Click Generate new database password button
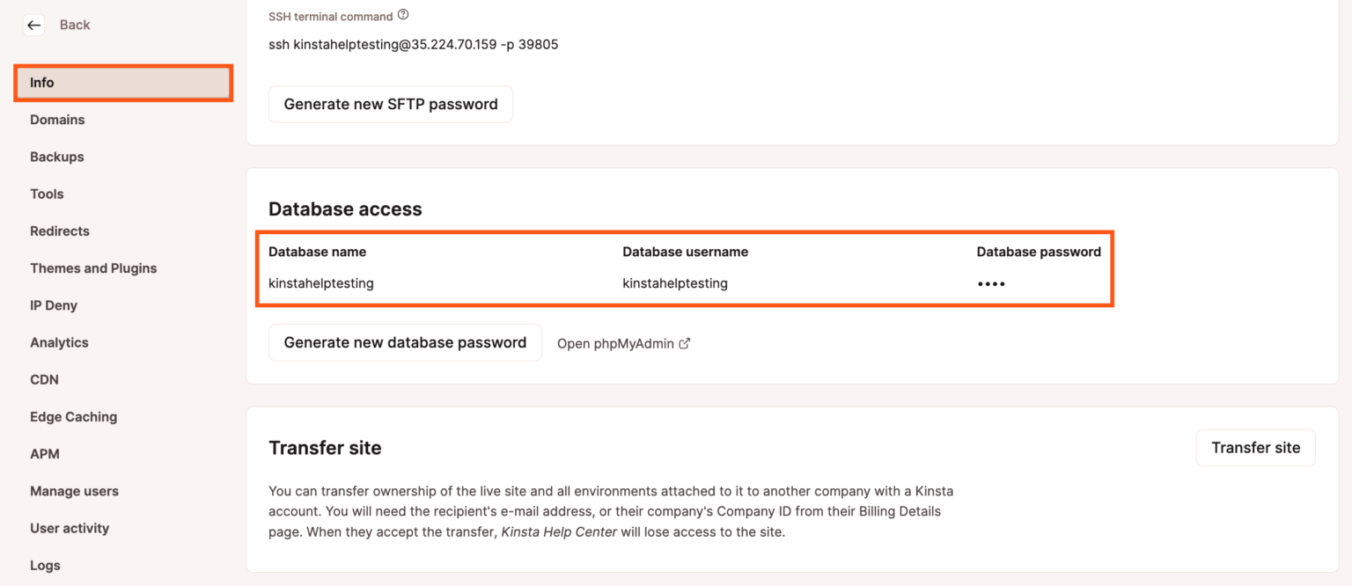This screenshot has width=1352, height=586. tap(405, 342)
